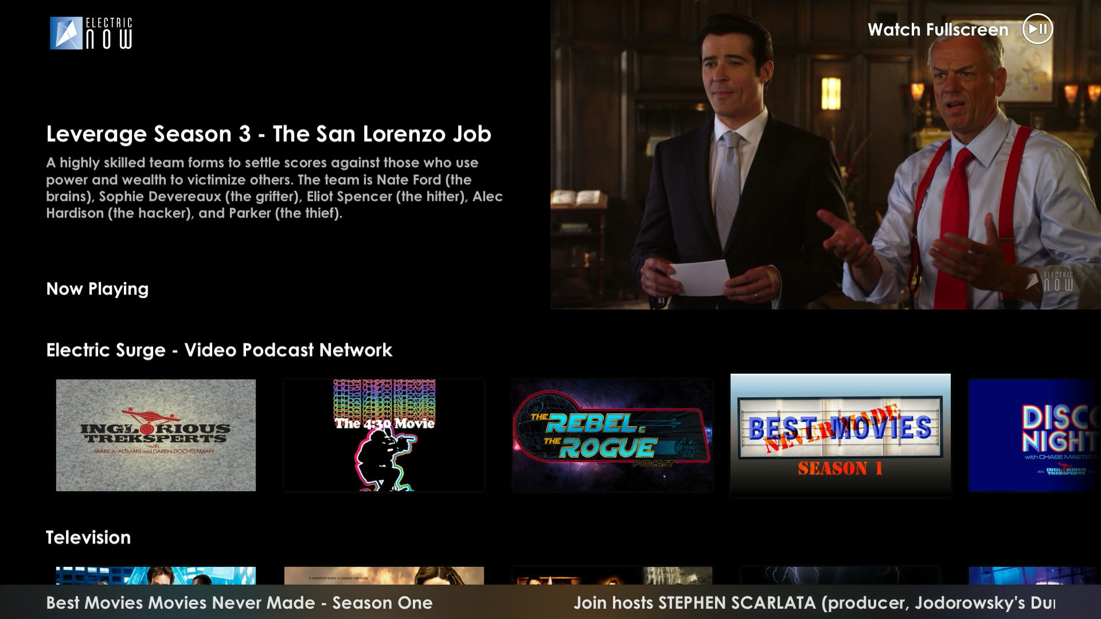Screen dimensions: 1101x619
Task: Click the bottom bar title Best Movies Never Made
Action: click(x=239, y=603)
